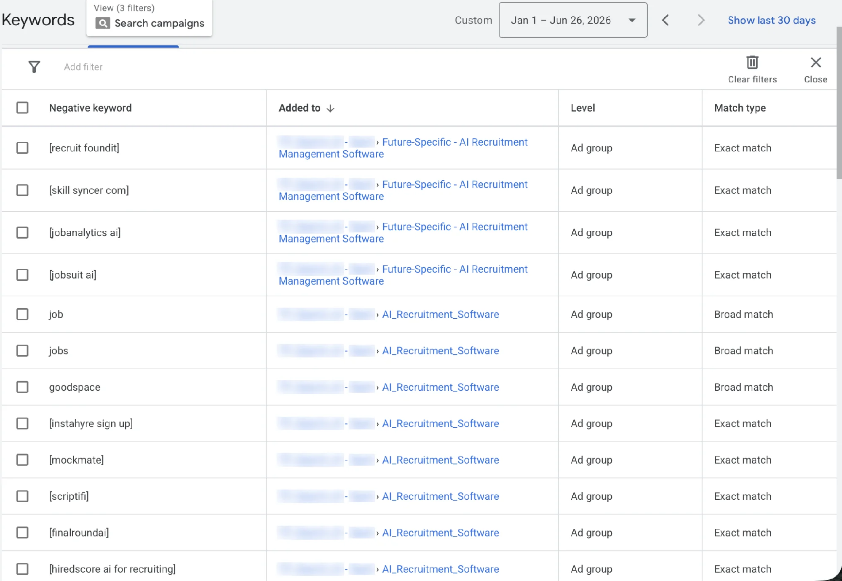
Task: Open AI_Recruitment_Software link in [mockmate] row
Action: coord(440,460)
